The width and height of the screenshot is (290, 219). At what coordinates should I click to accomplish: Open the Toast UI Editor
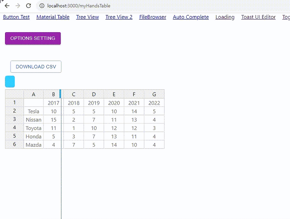[258, 17]
